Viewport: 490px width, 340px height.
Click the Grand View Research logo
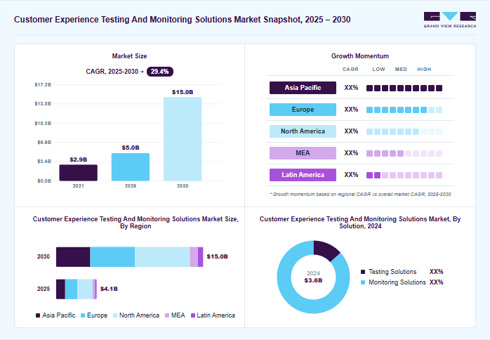point(450,20)
